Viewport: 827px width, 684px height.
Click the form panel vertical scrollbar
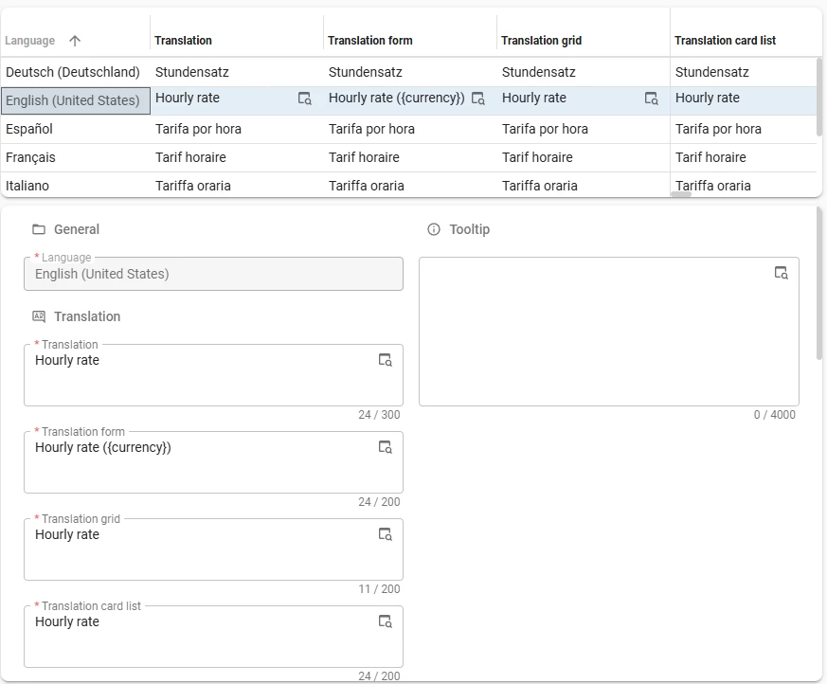coord(819,284)
